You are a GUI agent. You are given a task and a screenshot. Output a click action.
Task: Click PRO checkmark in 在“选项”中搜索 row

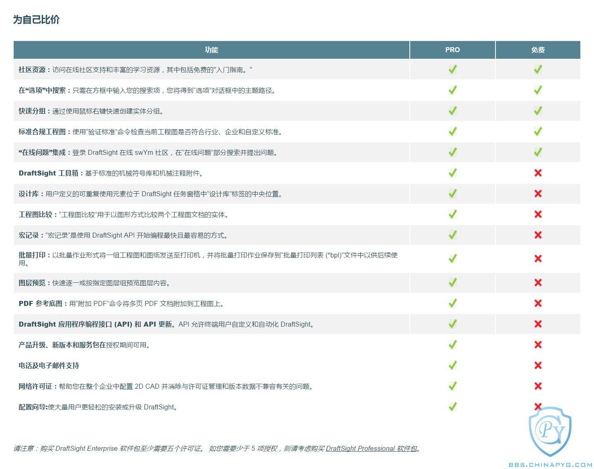452,90
